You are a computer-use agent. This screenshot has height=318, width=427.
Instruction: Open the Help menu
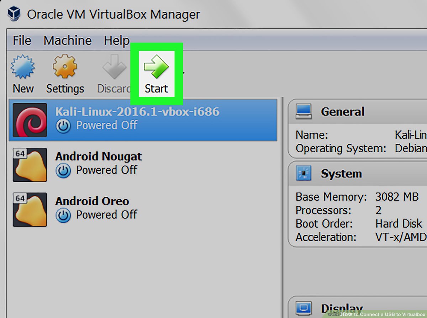[x=117, y=41]
